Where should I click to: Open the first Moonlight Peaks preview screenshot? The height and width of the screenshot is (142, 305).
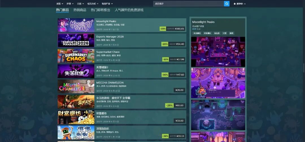pyautogui.click(x=218, y=52)
